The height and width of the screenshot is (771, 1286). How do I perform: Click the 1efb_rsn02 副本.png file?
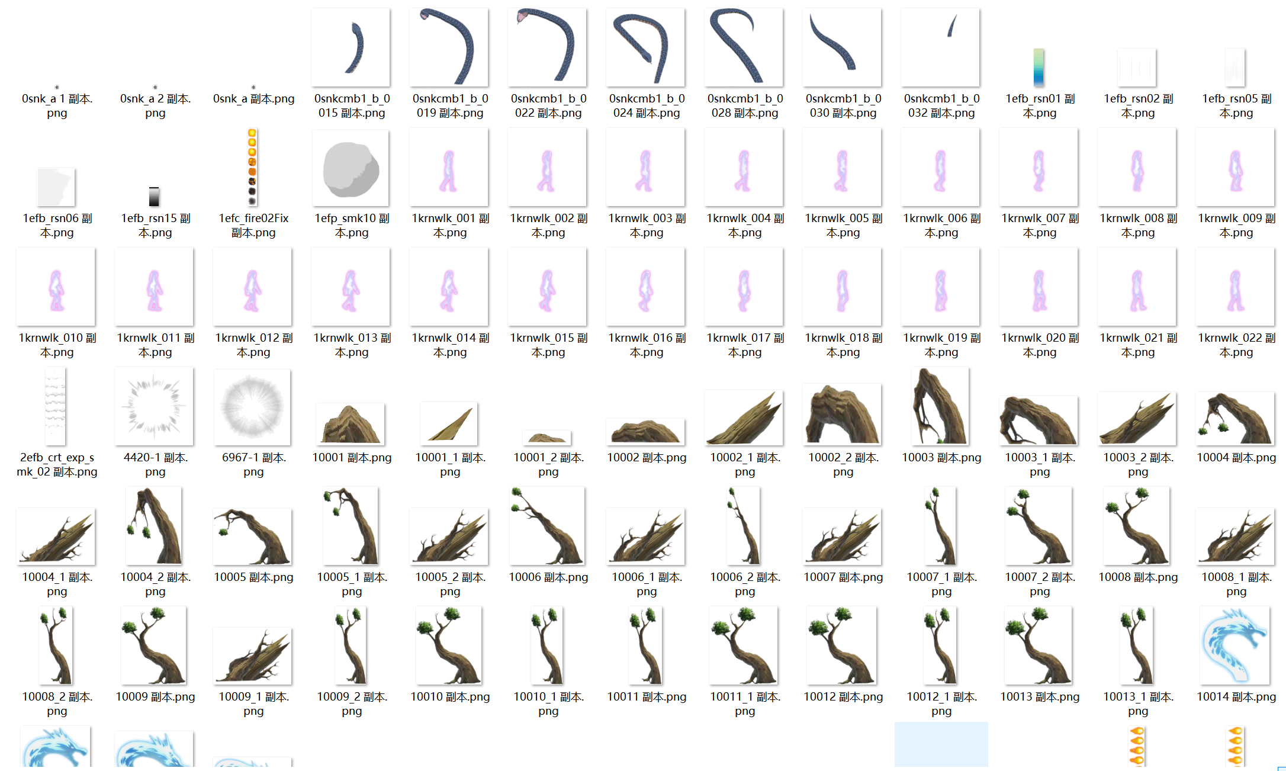click(x=1137, y=68)
